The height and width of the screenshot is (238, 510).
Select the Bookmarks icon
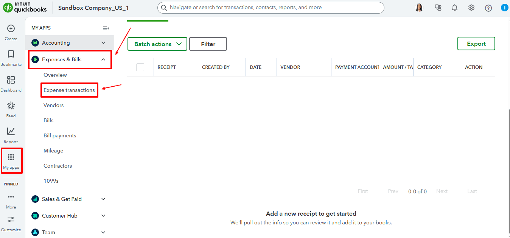tap(11, 58)
